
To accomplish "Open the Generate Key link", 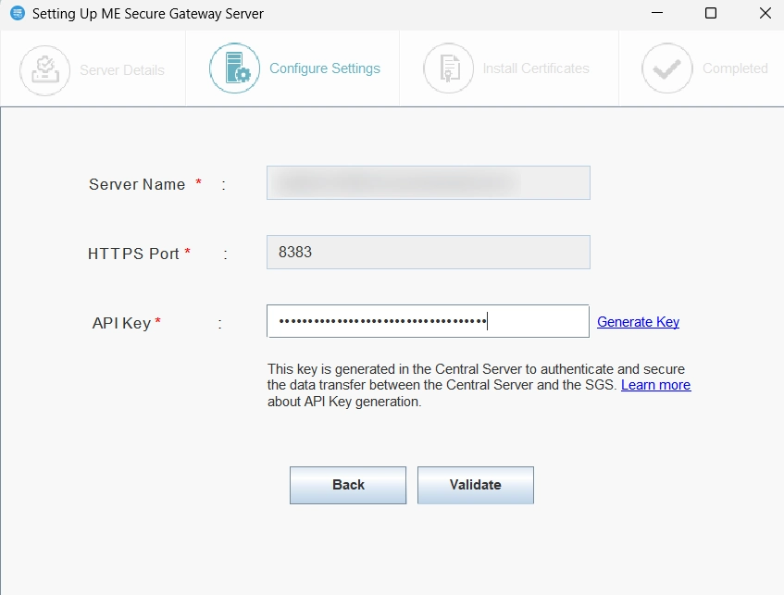I will pos(638,321).
